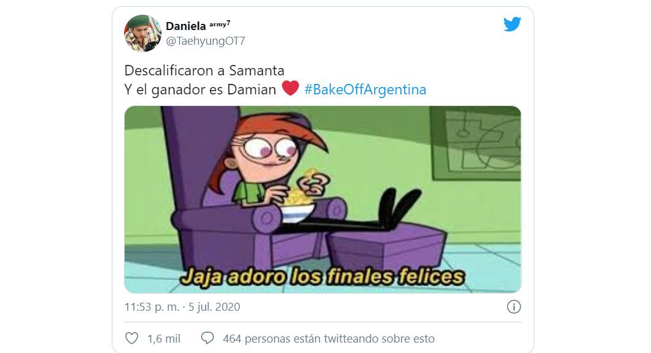Click the army7 badge beside name

pyautogui.click(x=220, y=24)
